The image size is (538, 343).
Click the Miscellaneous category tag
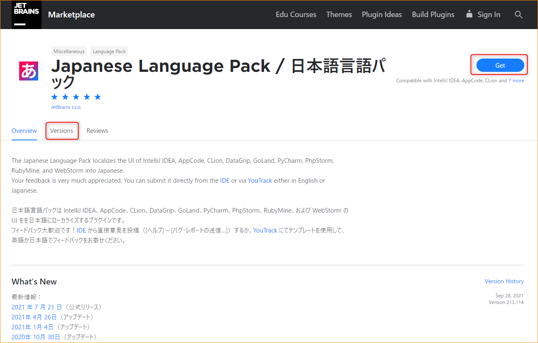pyautogui.click(x=69, y=51)
